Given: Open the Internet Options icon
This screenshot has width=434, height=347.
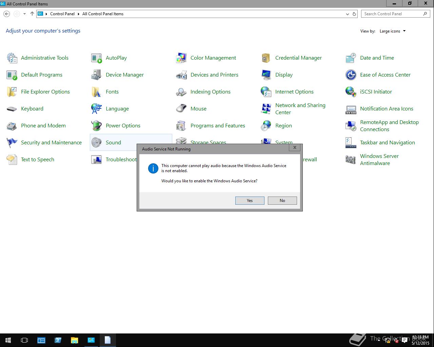Looking at the screenshot, I should pyautogui.click(x=266, y=92).
